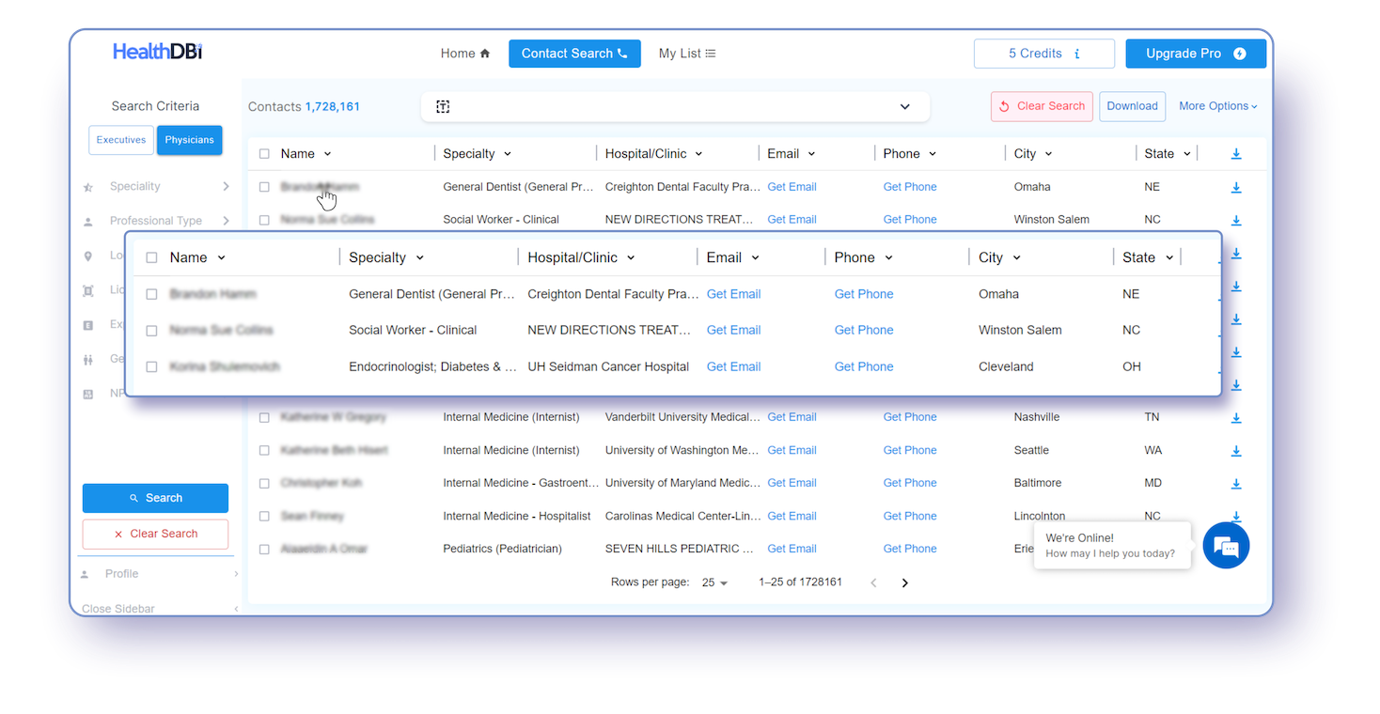Check Korina Shulemovich row checkbox
This screenshot has width=1380, height=714.
151,367
